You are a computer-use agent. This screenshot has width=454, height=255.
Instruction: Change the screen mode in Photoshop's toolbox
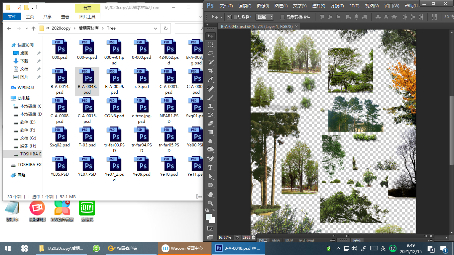pos(210,237)
